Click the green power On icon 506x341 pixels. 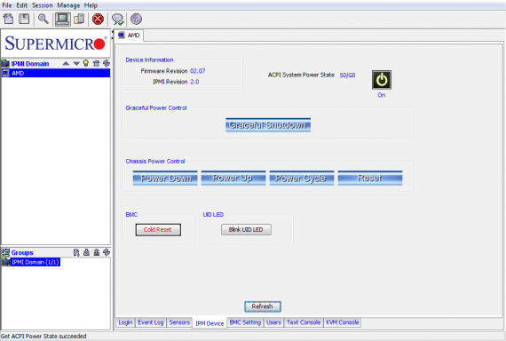tap(382, 79)
